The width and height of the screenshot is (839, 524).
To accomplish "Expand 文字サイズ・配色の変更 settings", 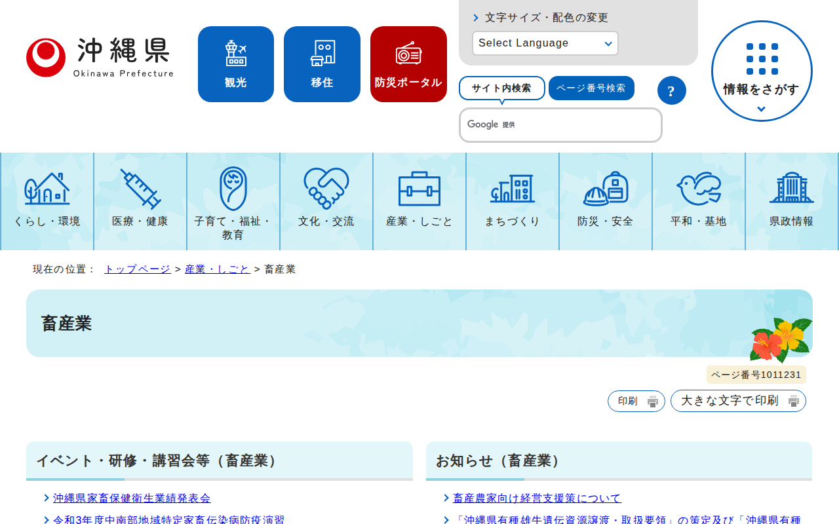I will pos(546,18).
